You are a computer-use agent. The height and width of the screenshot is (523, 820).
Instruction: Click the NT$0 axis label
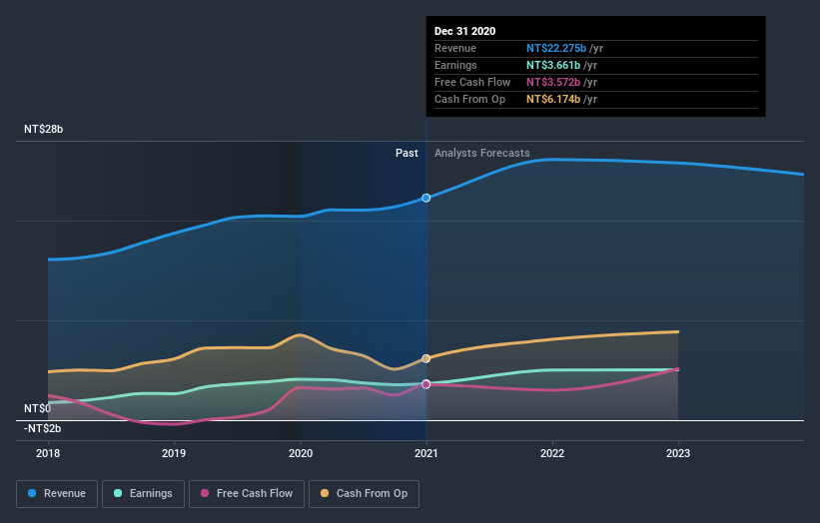point(38,408)
